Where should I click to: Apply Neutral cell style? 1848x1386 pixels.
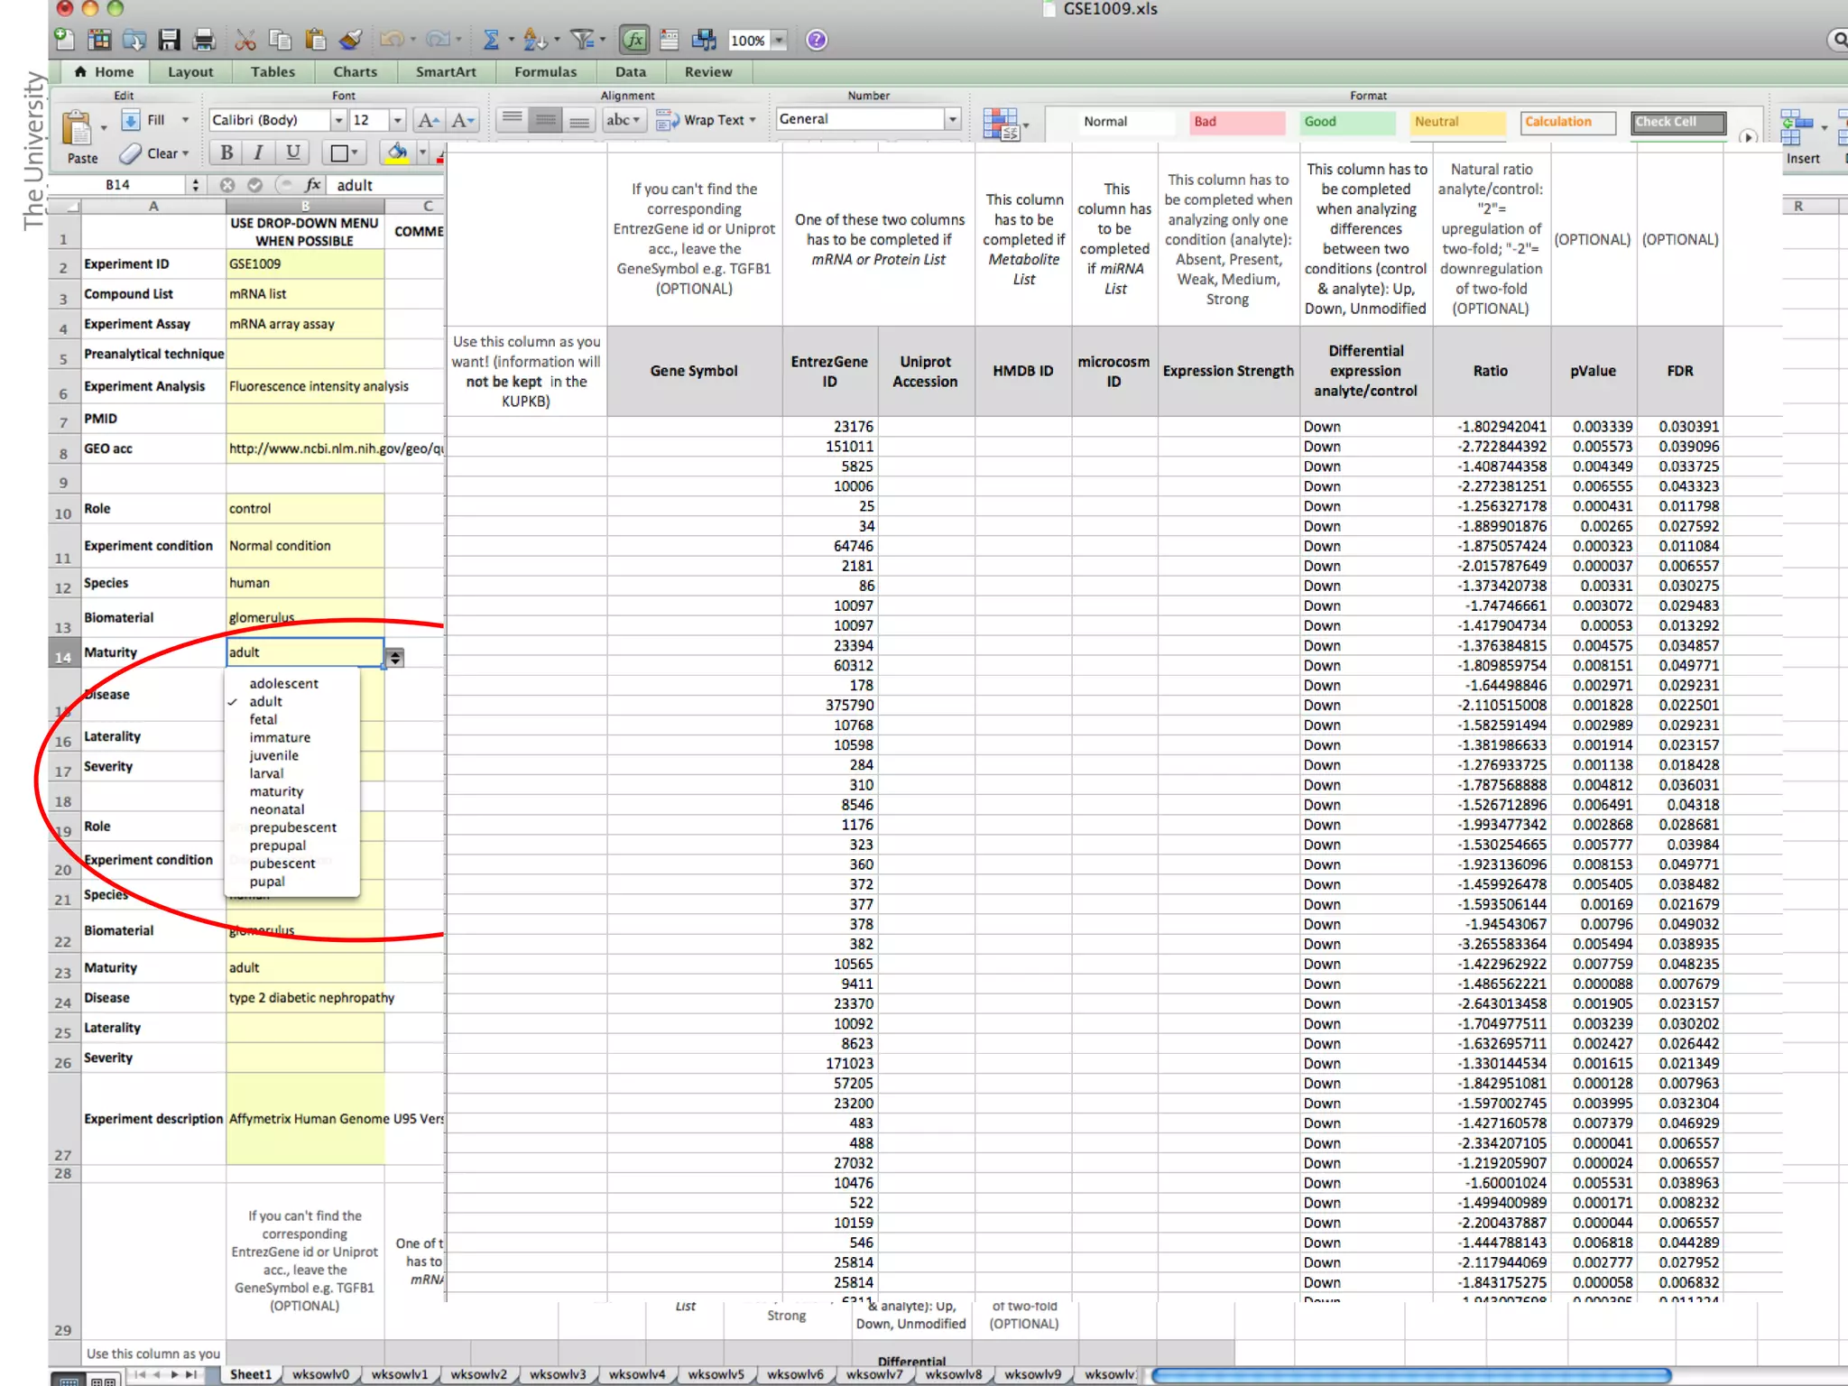coord(1458,122)
